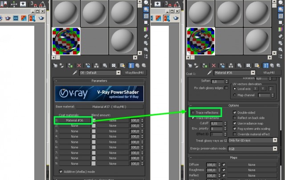This screenshot has width=285, height=180.
Task: Click Go Forward to Sibling, left panel
Action: tap(144, 65)
